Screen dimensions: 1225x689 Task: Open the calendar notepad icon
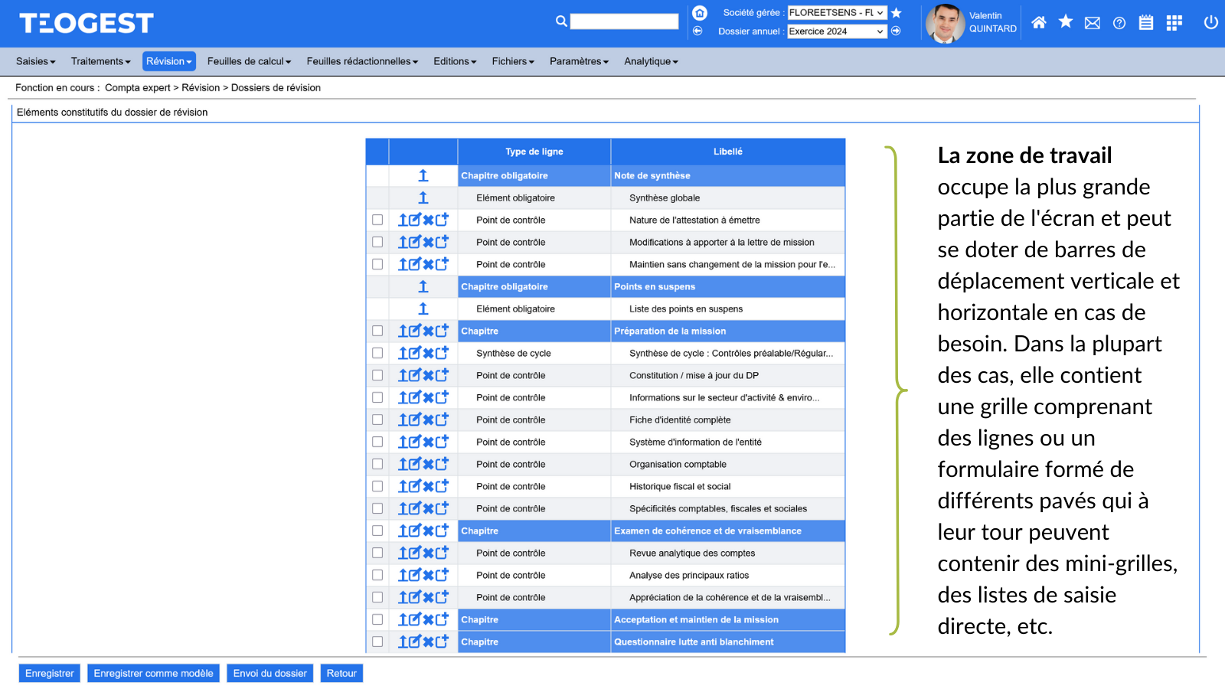click(x=1146, y=23)
